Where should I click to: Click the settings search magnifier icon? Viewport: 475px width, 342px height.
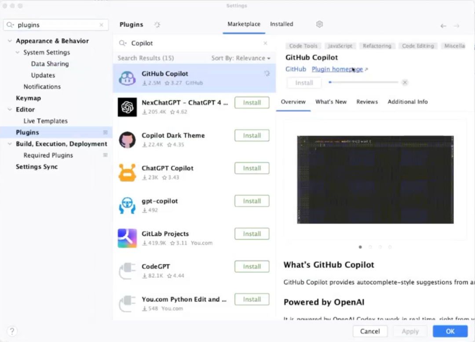point(10,25)
